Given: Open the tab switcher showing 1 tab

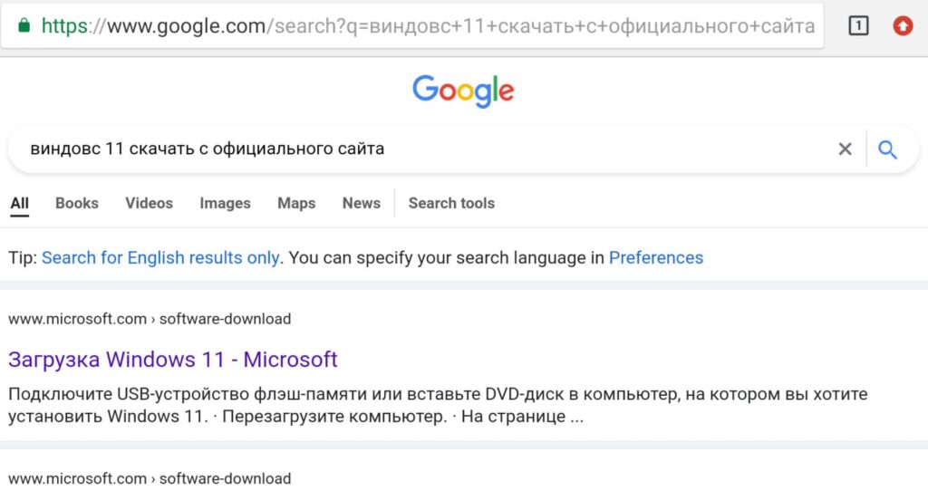Looking at the screenshot, I should pyautogui.click(x=858, y=25).
